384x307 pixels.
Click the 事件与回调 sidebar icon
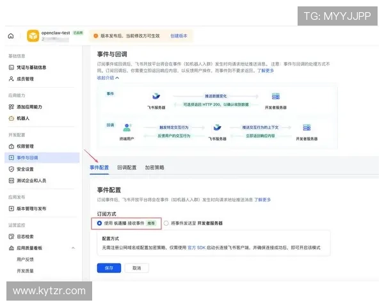pos(12,158)
